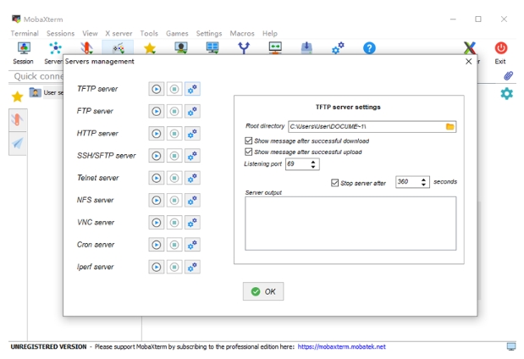Screen dimensions: 524x359
Task: Click the Session toolbar button
Action: pyautogui.click(x=24, y=52)
